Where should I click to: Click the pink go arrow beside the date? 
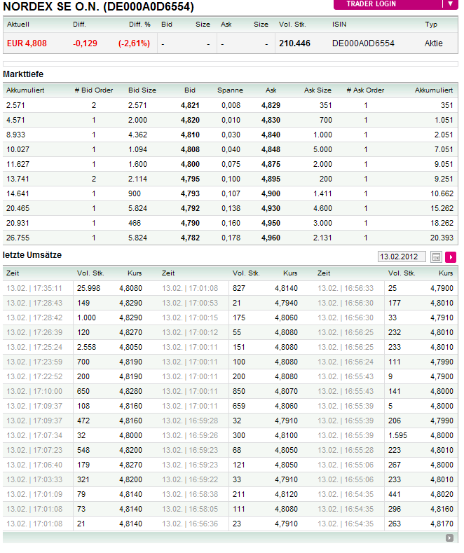pyautogui.click(x=451, y=257)
